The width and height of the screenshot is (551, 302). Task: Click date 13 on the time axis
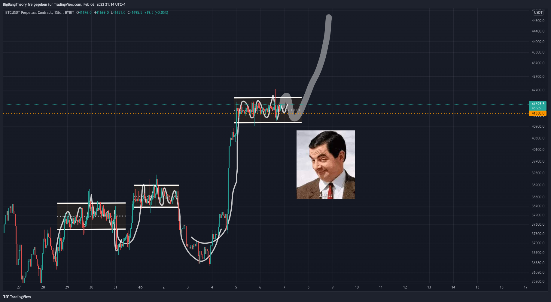pyautogui.click(x=429, y=287)
